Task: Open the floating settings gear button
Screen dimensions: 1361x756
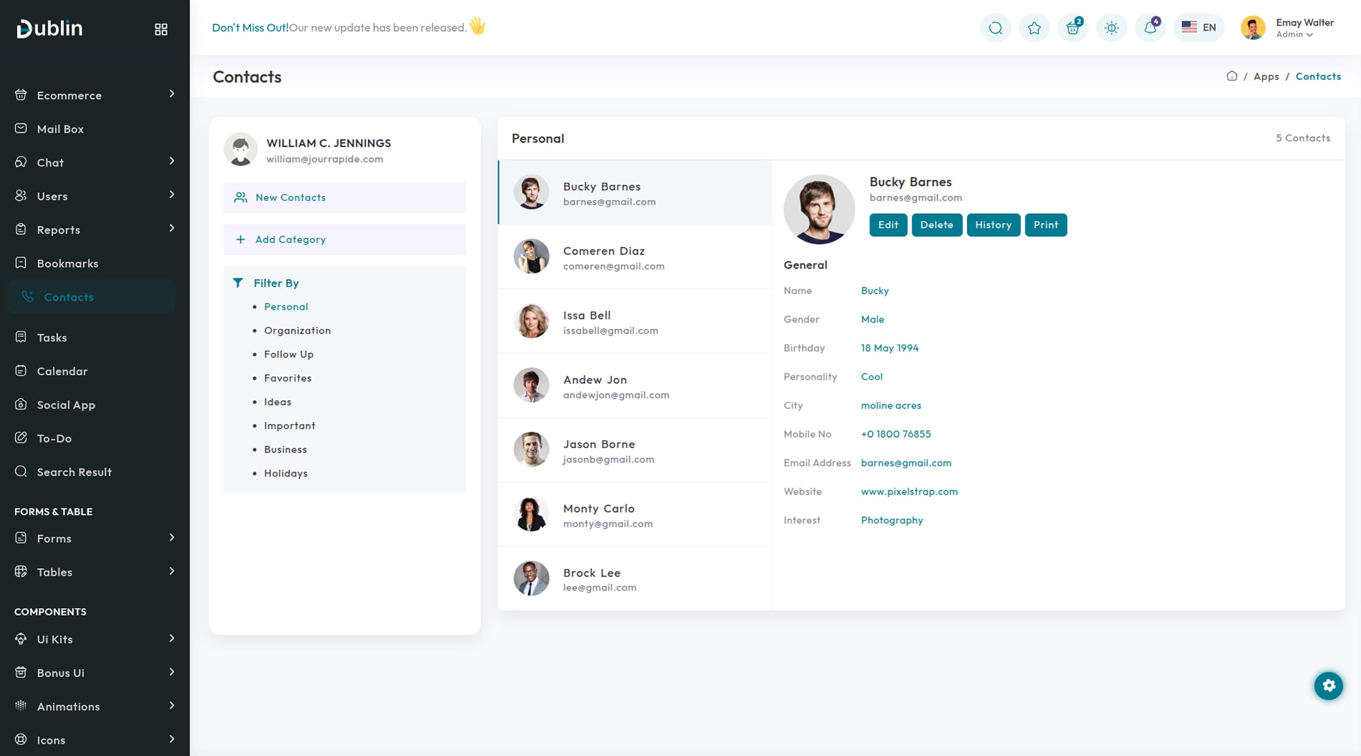Action: (x=1328, y=685)
